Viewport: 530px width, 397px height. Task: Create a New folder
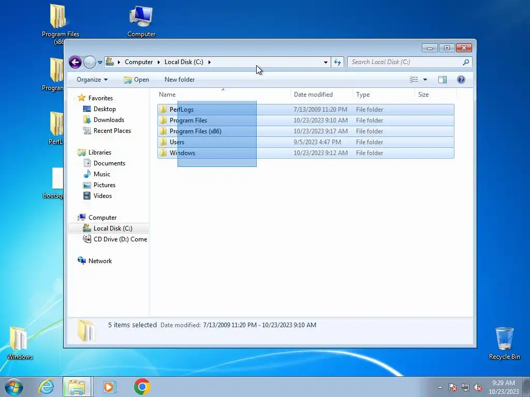click(180, 80)
